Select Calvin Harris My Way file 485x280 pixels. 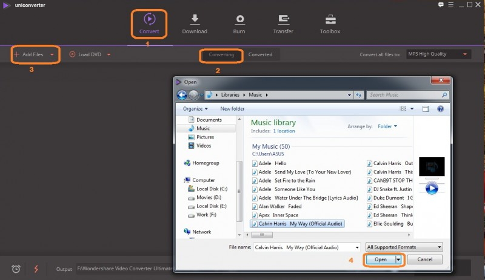[297, 224]
